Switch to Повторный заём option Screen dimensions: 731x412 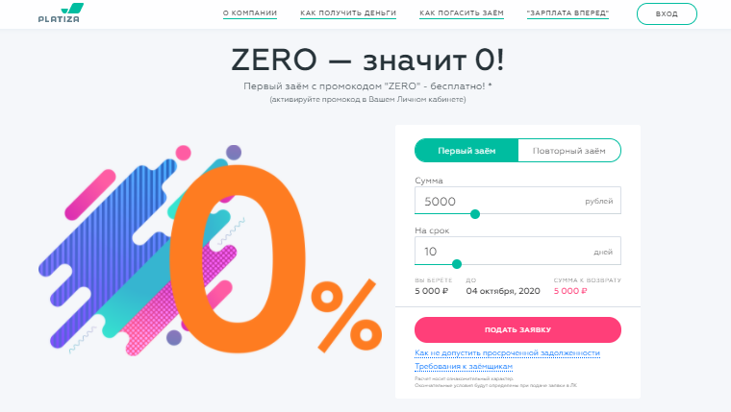click(569, 151)
